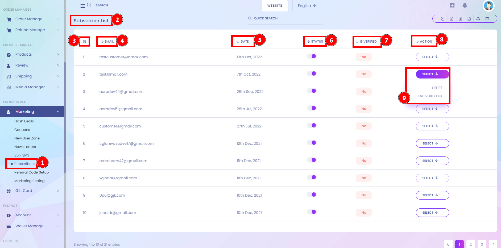Image resolution: width=501 pixels, height=248 pixels.
Task: Click the sidebar vertical scrollbar
Action: (x=65, y=117)
